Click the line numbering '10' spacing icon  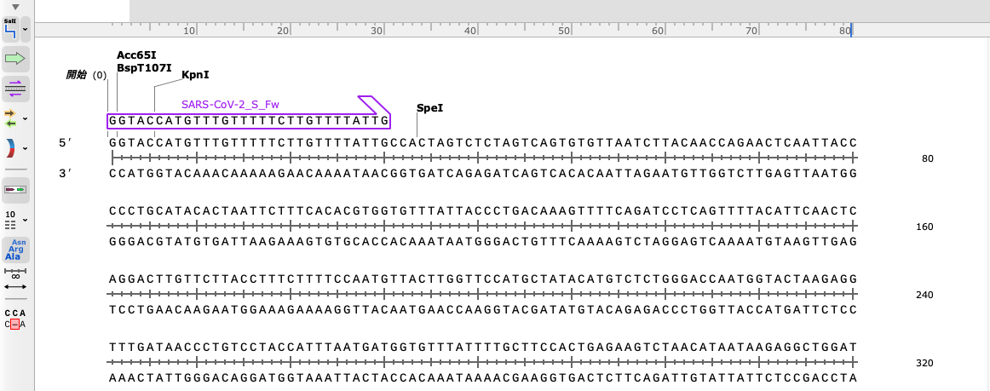point(11,220)
